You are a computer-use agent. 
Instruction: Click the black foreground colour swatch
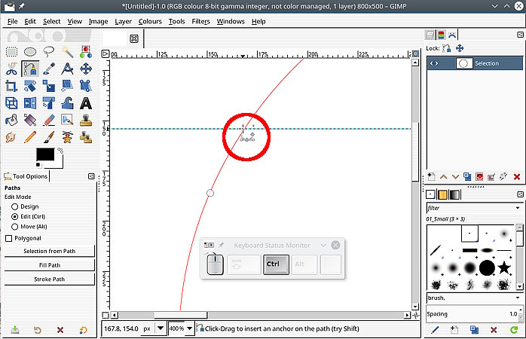point(45,154)
